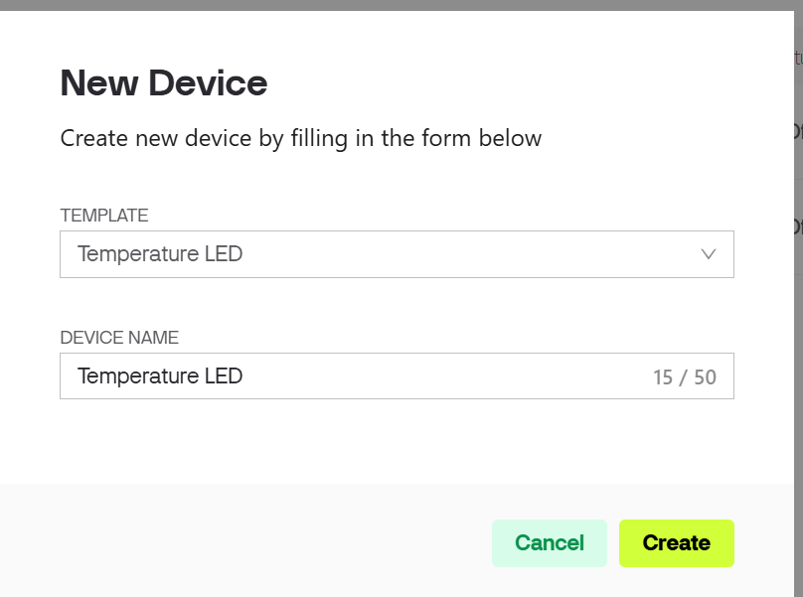Viewport: 803px width, 597px height.
Task: Click the dimmed backdrop above the dialog
Action: 398,5
